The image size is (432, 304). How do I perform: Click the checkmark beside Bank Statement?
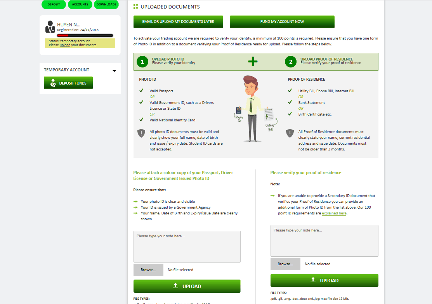(x=290, y=102)
